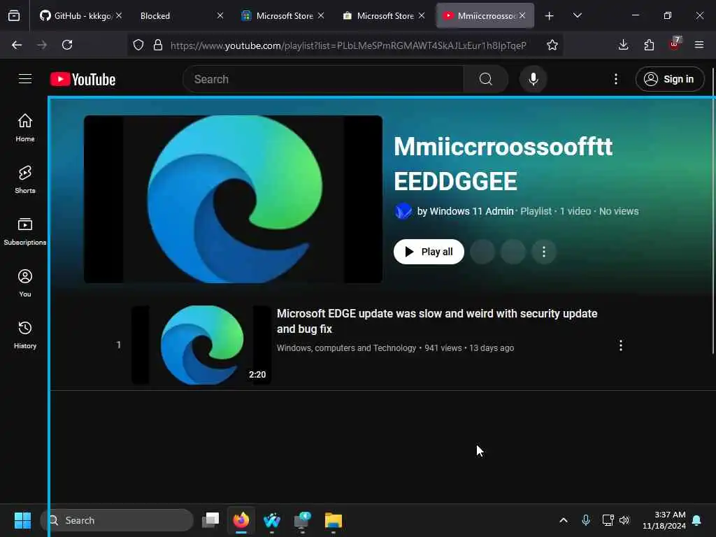
Task: Click the Play all button
Action: (429, 252)
